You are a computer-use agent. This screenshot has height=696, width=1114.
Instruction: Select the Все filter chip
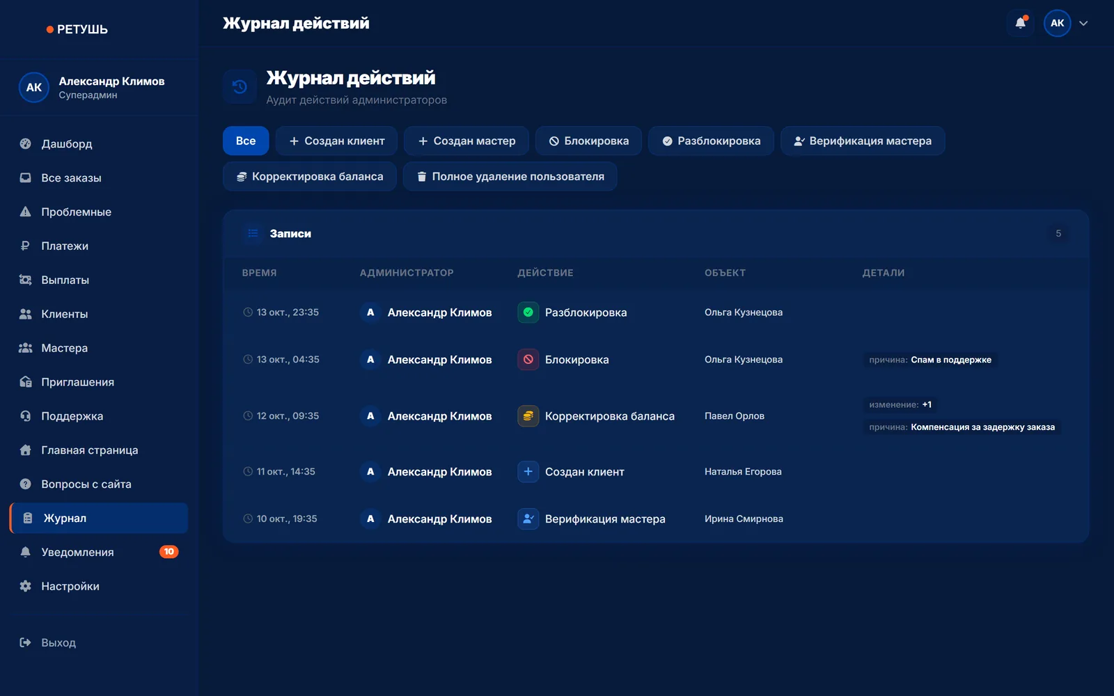pyautogui.click(x=246, y=141)
